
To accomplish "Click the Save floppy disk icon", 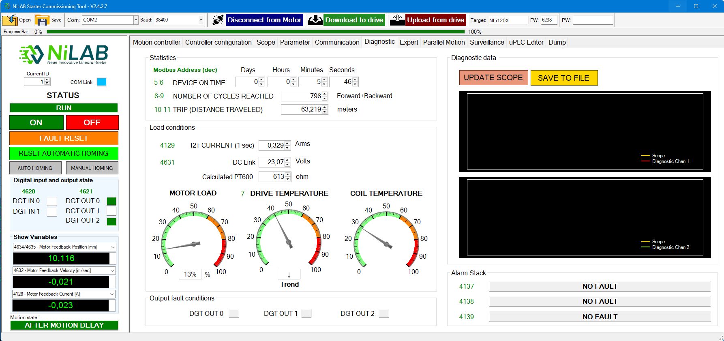I will point(42,20).
